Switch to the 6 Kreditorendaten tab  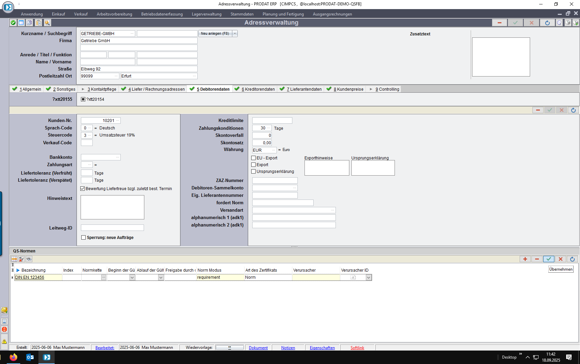point(258,89)
